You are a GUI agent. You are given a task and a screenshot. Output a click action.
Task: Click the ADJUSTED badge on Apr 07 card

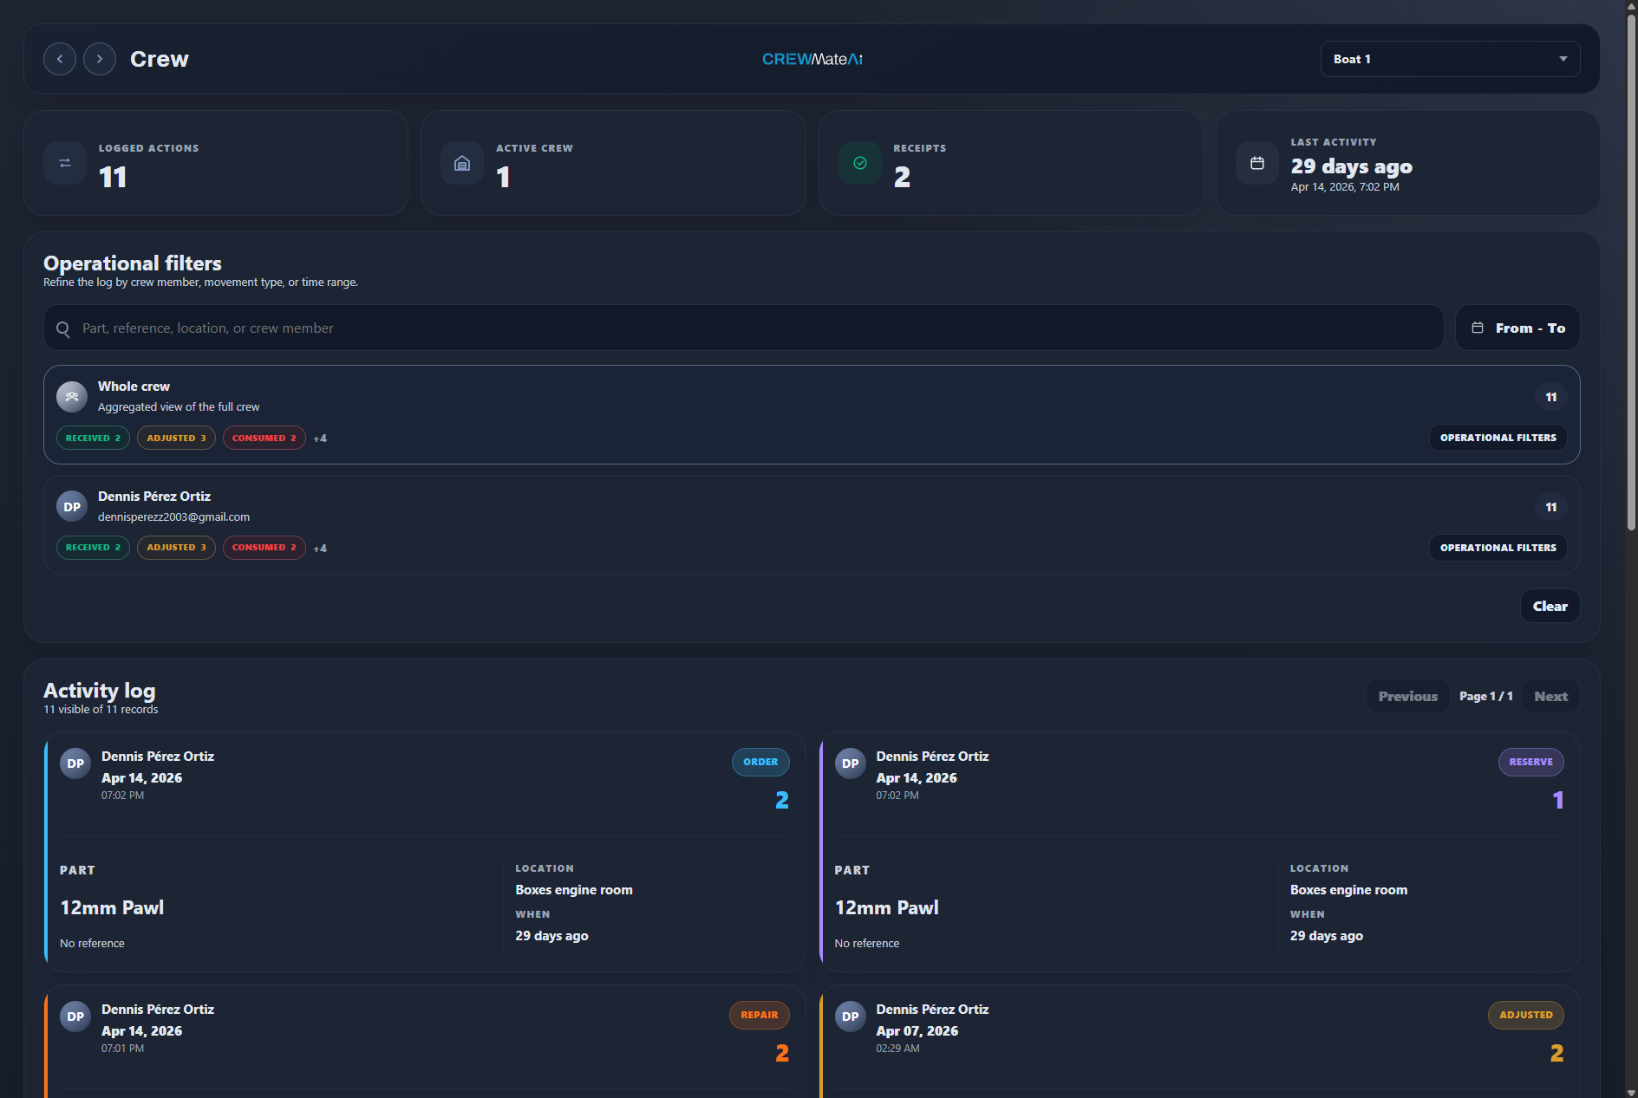1526,1015
